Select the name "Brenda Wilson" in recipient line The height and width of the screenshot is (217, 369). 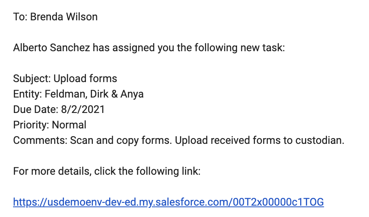point(64,17)
